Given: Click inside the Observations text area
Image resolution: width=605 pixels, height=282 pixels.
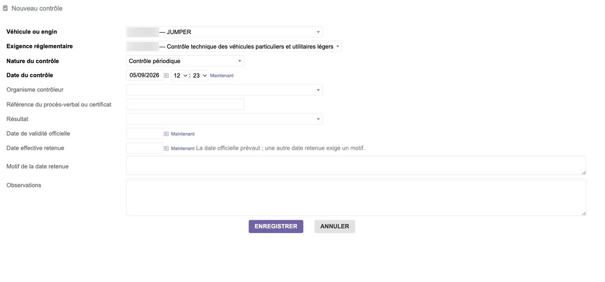Looking at the screenshot, I should pyautogui.click(x=356, y=197).
